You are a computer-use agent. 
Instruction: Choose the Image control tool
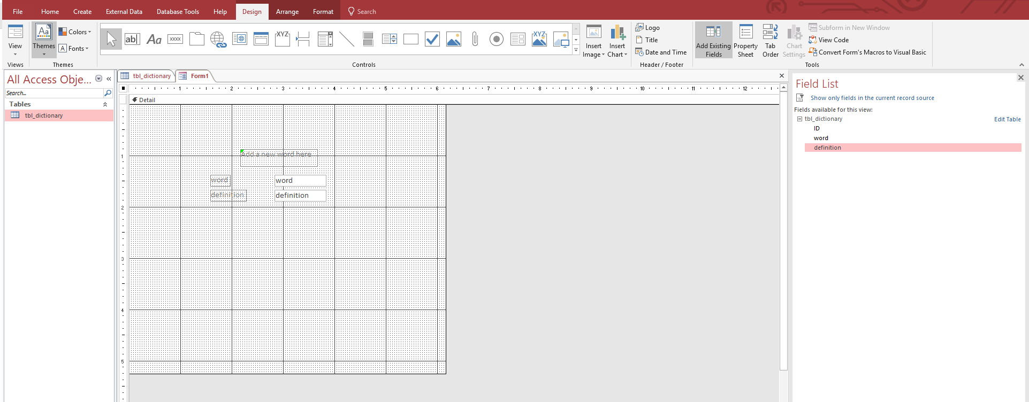(x=561, y=39)
